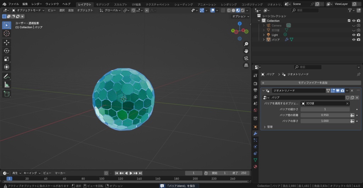Remove the ジオメトリノード modifier with X
This screenshot has height=188, width=363.
pos(352,90)
